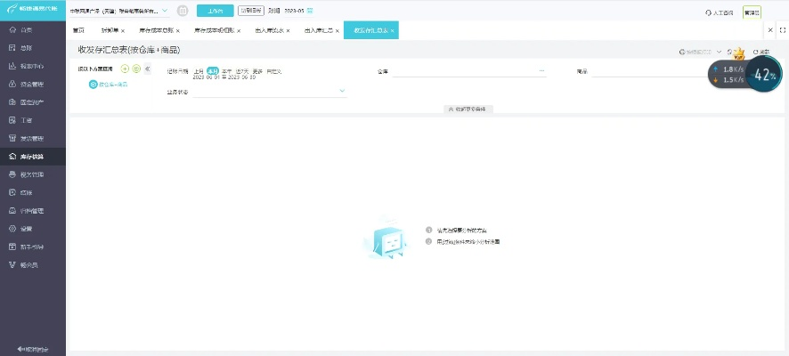Click green settings icon beside plus icon
This screenshot has height=356, width=789.
tap(136, 69)
